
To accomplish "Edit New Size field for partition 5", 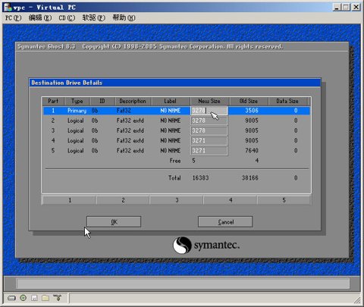I will pyautogui.click(x=209, y=151).
